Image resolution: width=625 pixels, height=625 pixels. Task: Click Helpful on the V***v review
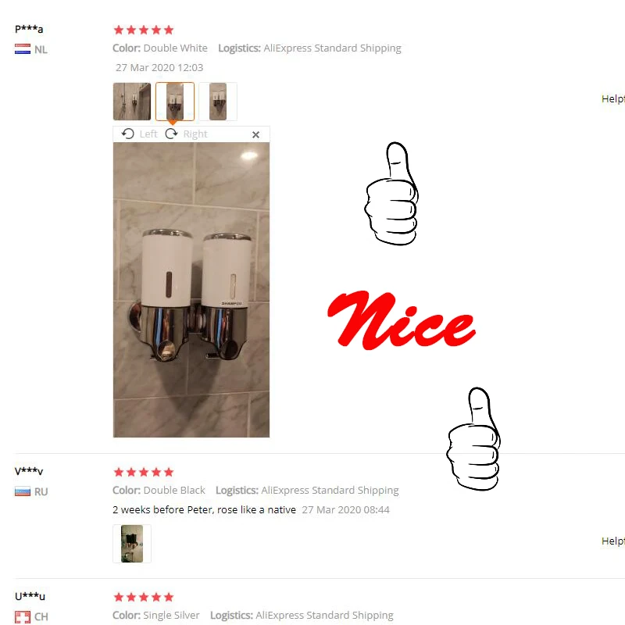[613, 541]
